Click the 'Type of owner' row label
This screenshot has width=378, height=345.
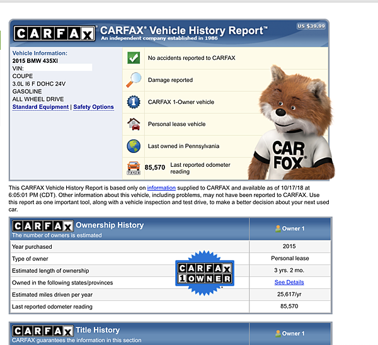point(30,259)
